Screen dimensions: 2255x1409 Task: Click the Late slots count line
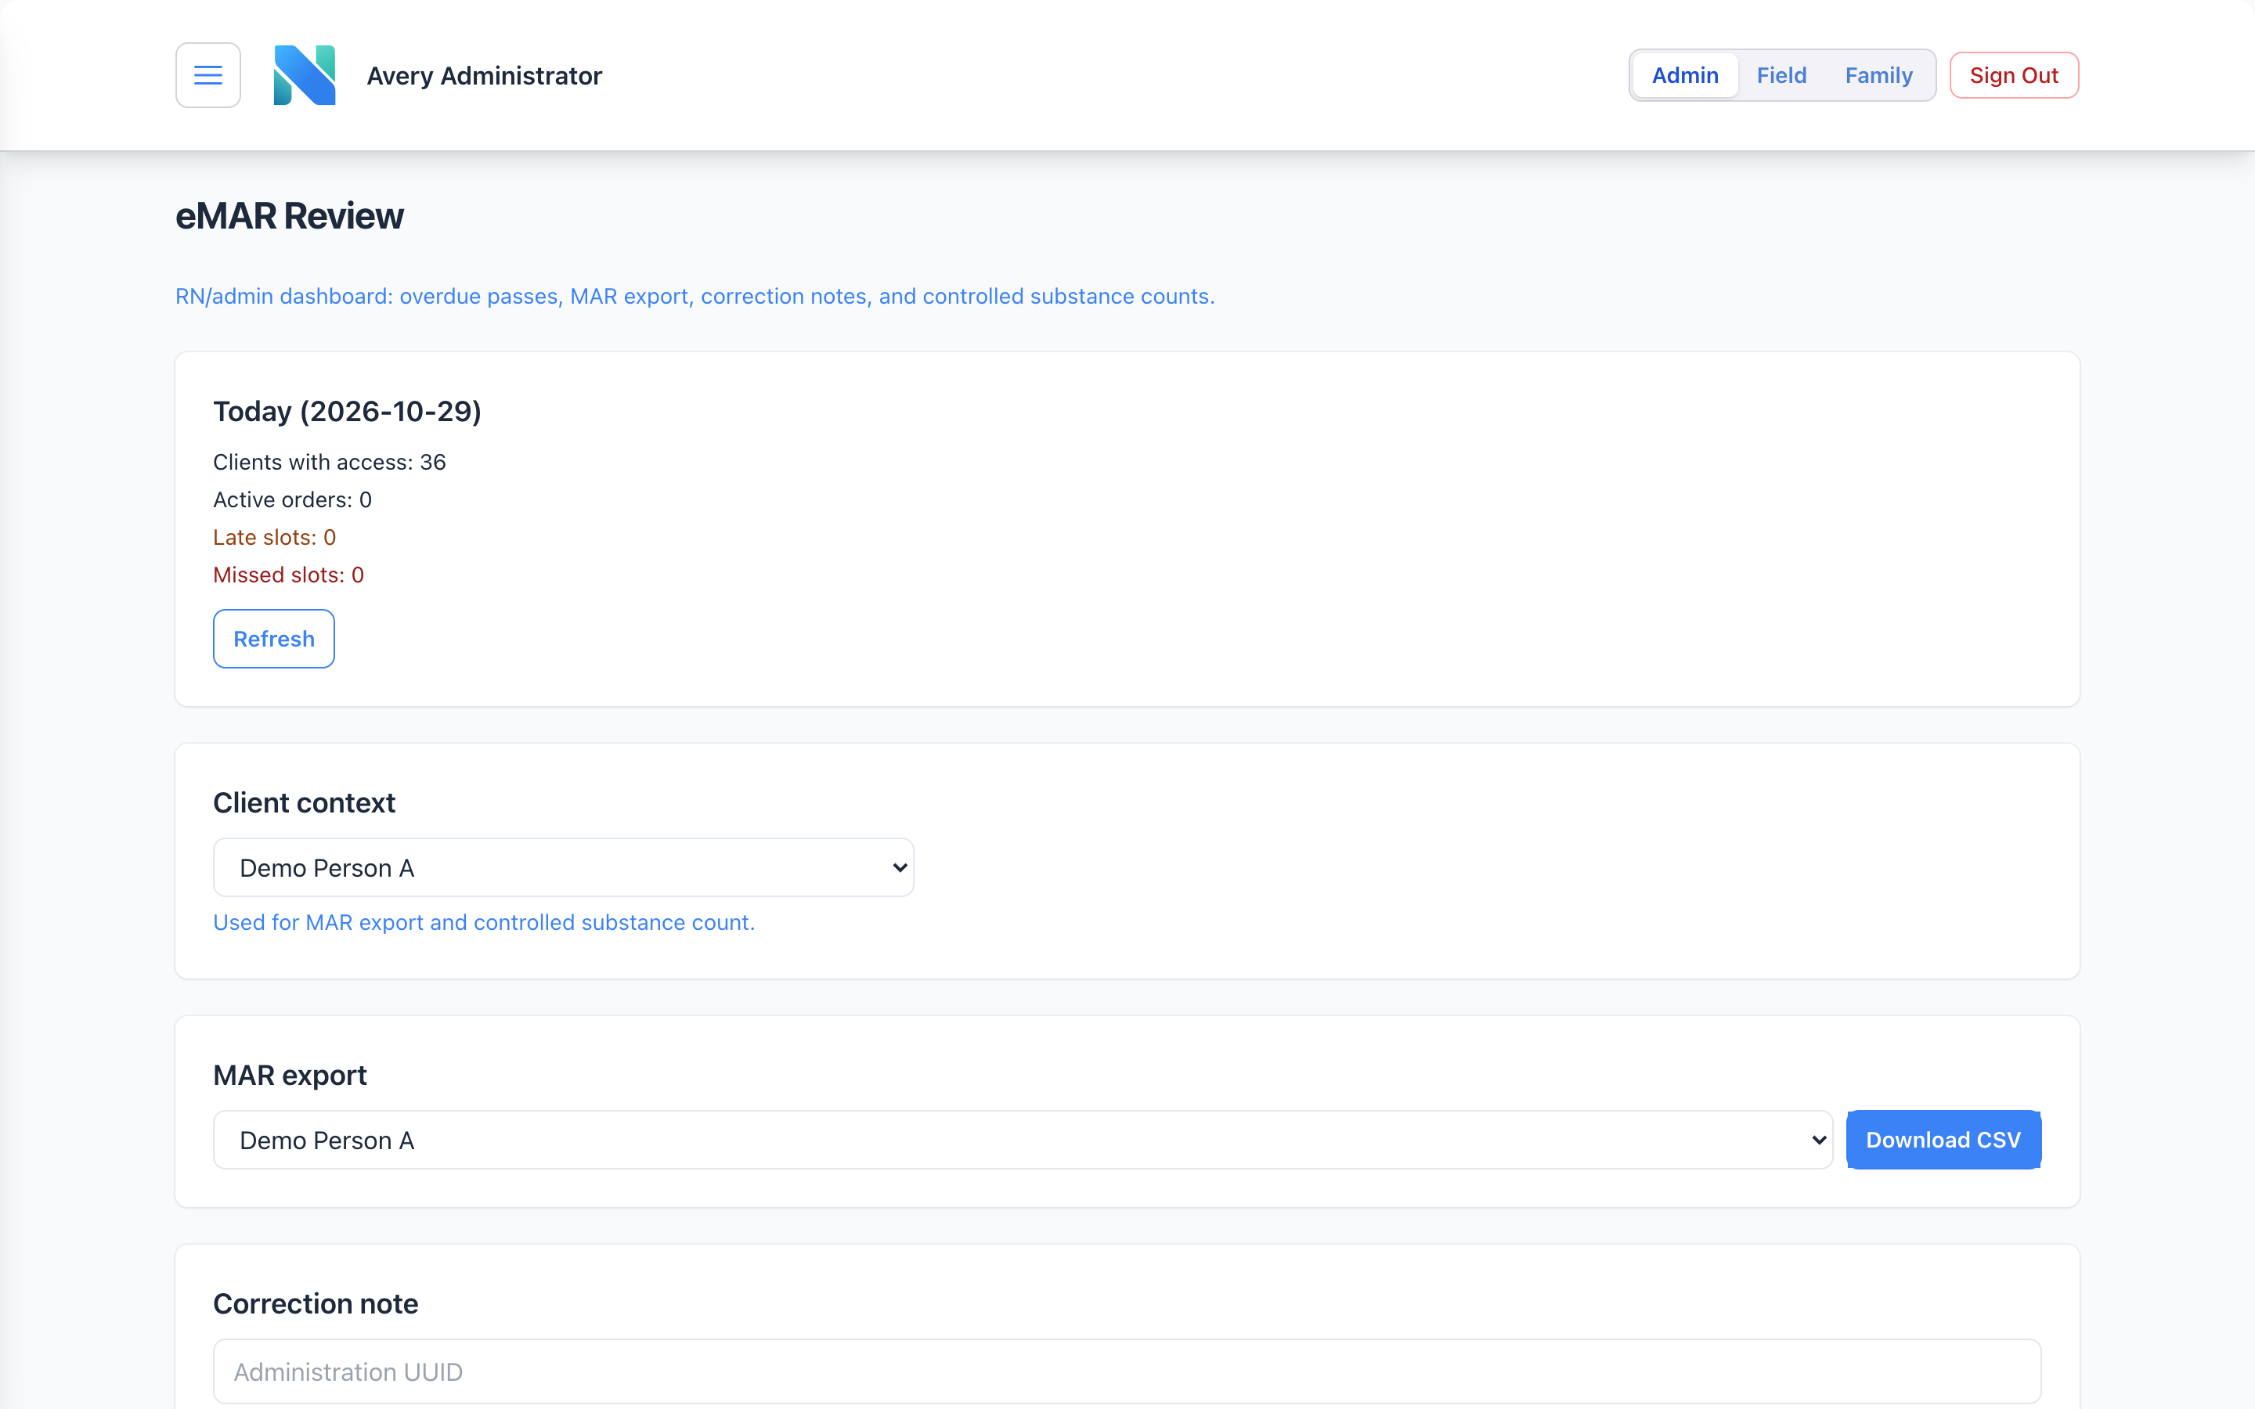point(275,537)
